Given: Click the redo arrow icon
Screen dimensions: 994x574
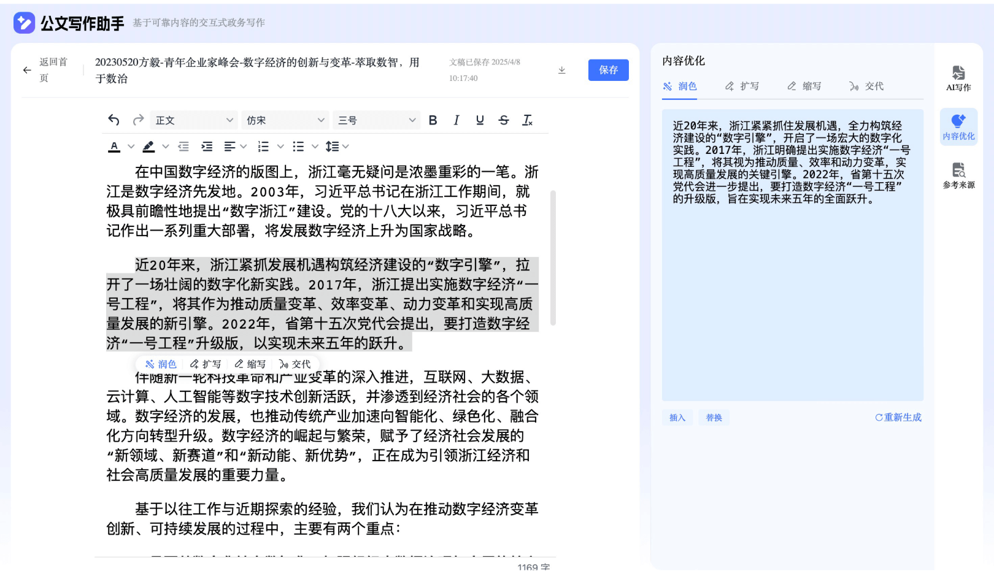Looking at the screenshot, I should 138,120.
